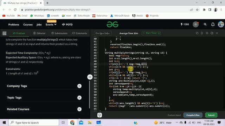Click the browser back arrow
Image resolution: width=225 pixels, height=126 pixels.
tap(4, 10)
